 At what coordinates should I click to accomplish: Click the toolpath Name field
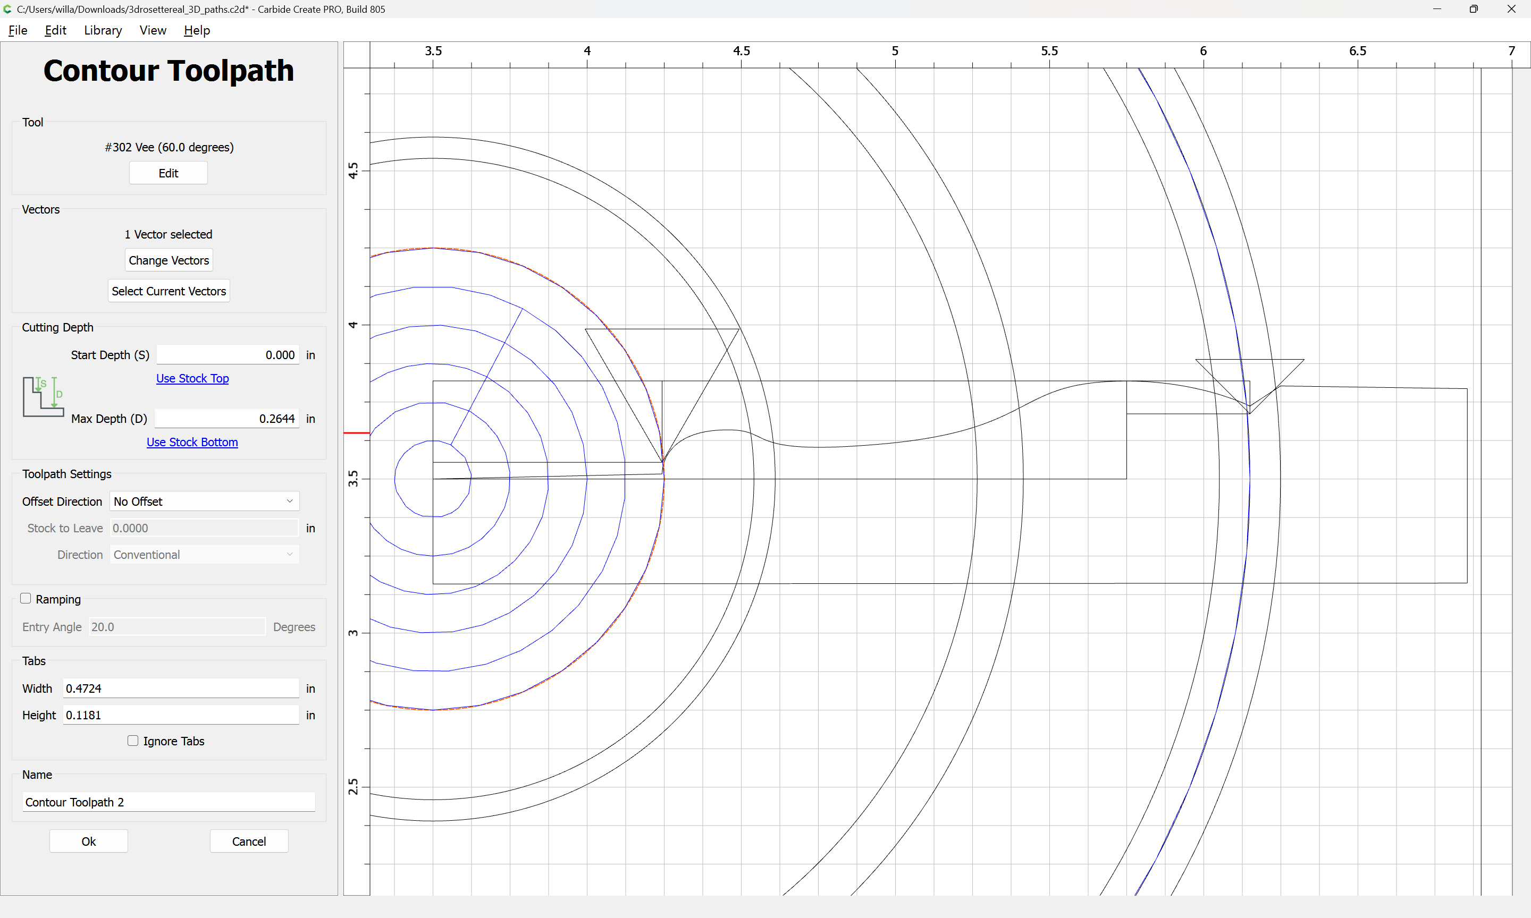[x=169, y=802]
